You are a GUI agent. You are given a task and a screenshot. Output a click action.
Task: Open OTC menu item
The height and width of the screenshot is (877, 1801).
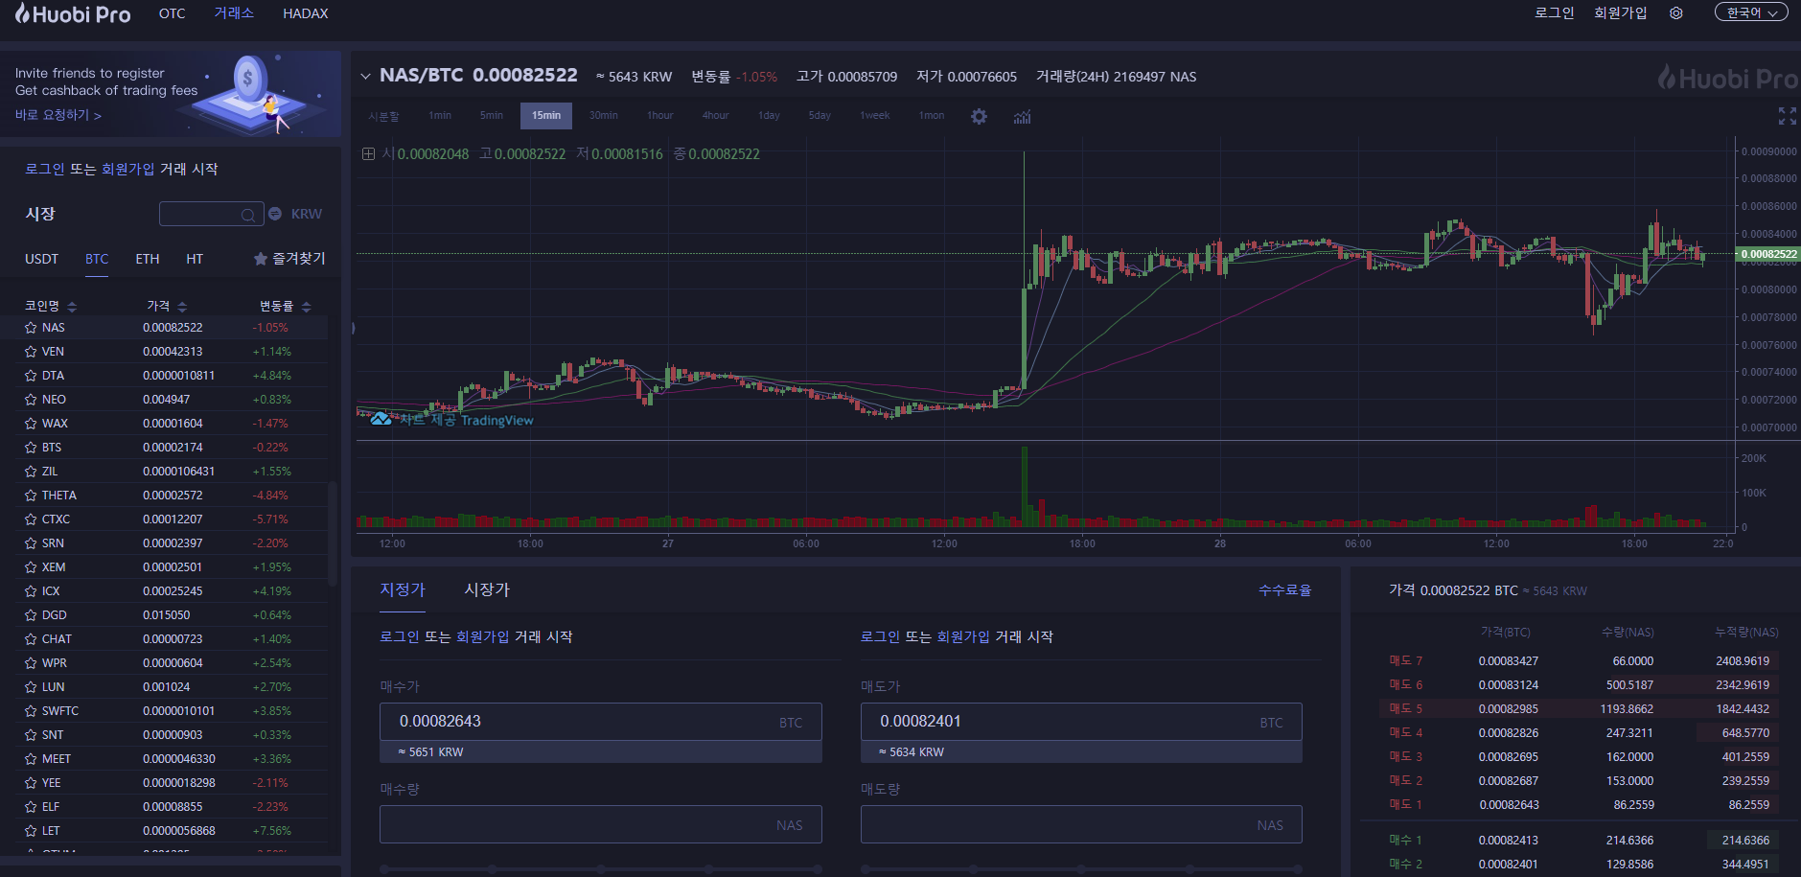click(173, 13)
